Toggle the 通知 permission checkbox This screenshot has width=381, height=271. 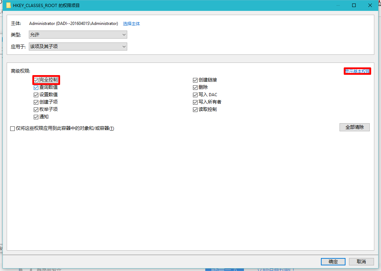pos(36,117)
